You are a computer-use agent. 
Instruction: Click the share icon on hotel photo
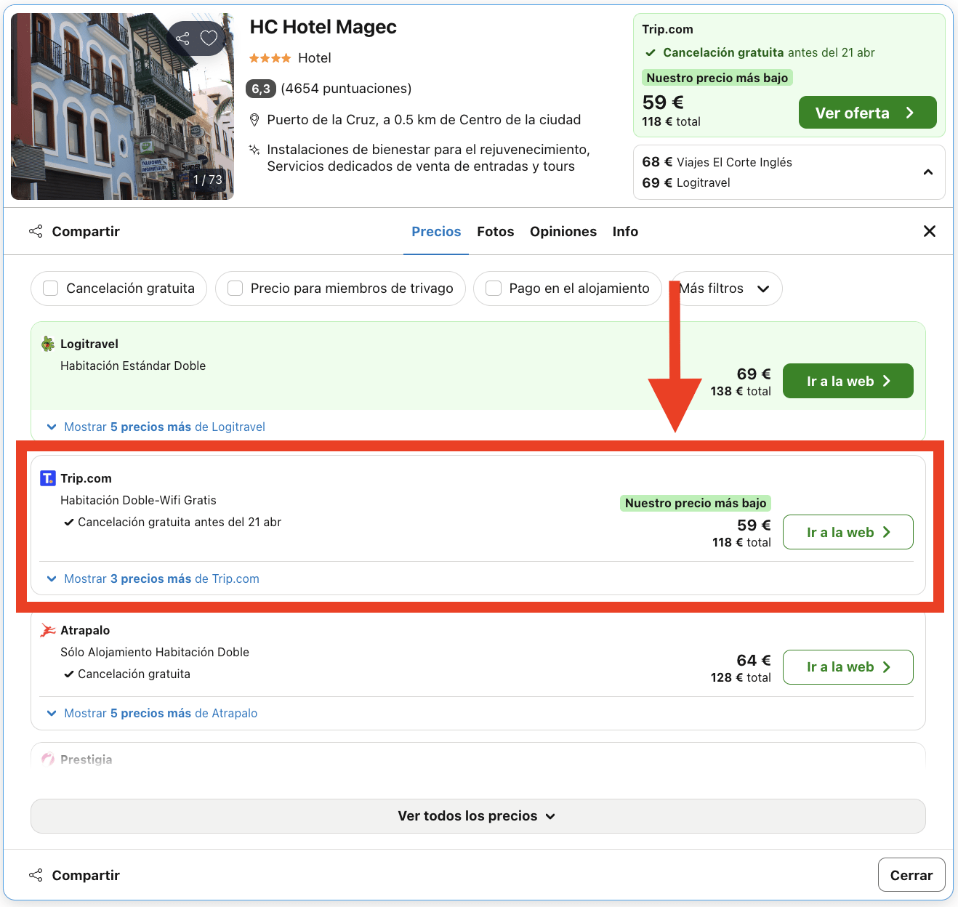(182, 39)
